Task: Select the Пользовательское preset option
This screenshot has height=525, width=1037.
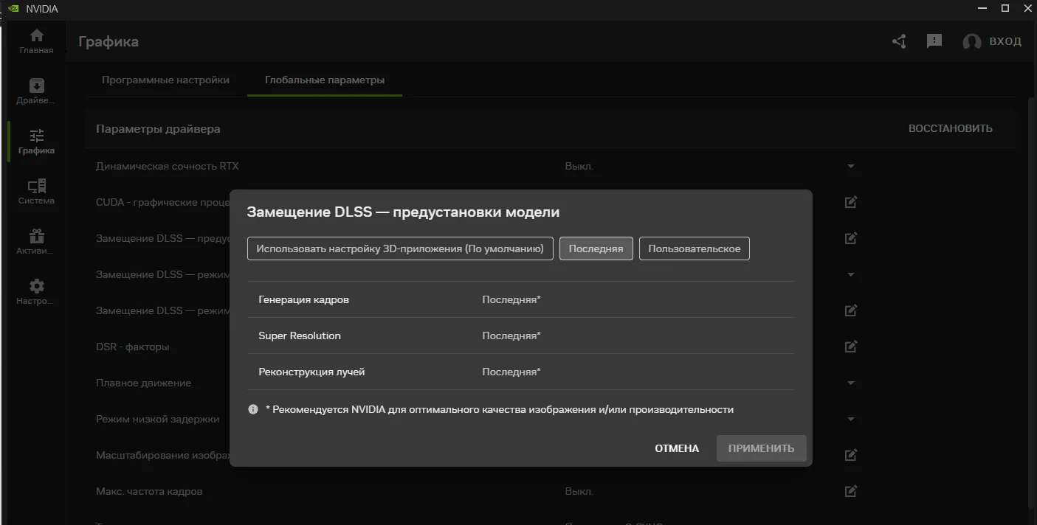Action: 694,248
